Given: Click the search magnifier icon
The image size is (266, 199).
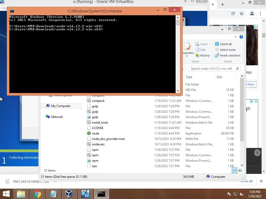Looking at the screenshot, I should [237, 69].
